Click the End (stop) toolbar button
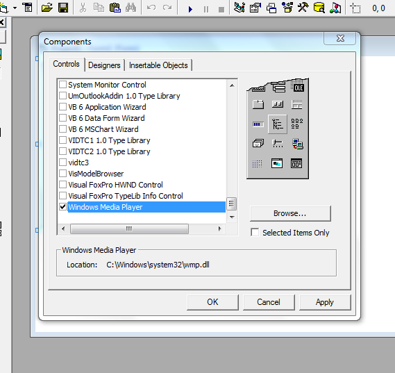 (x=221, y=10)
